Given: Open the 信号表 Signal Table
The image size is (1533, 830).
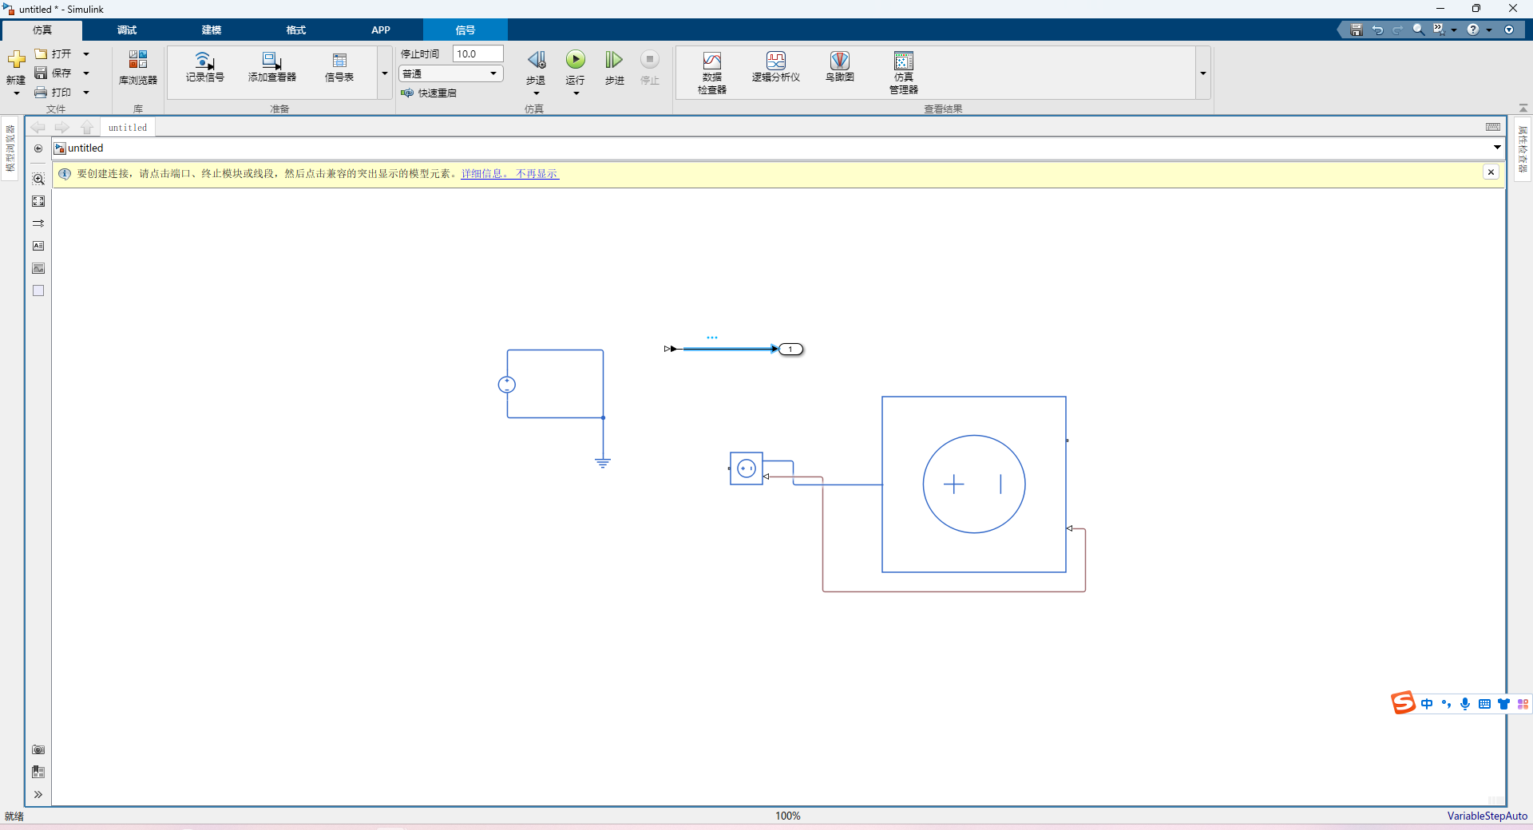Looking at the screenshot, I should (339, 68).
